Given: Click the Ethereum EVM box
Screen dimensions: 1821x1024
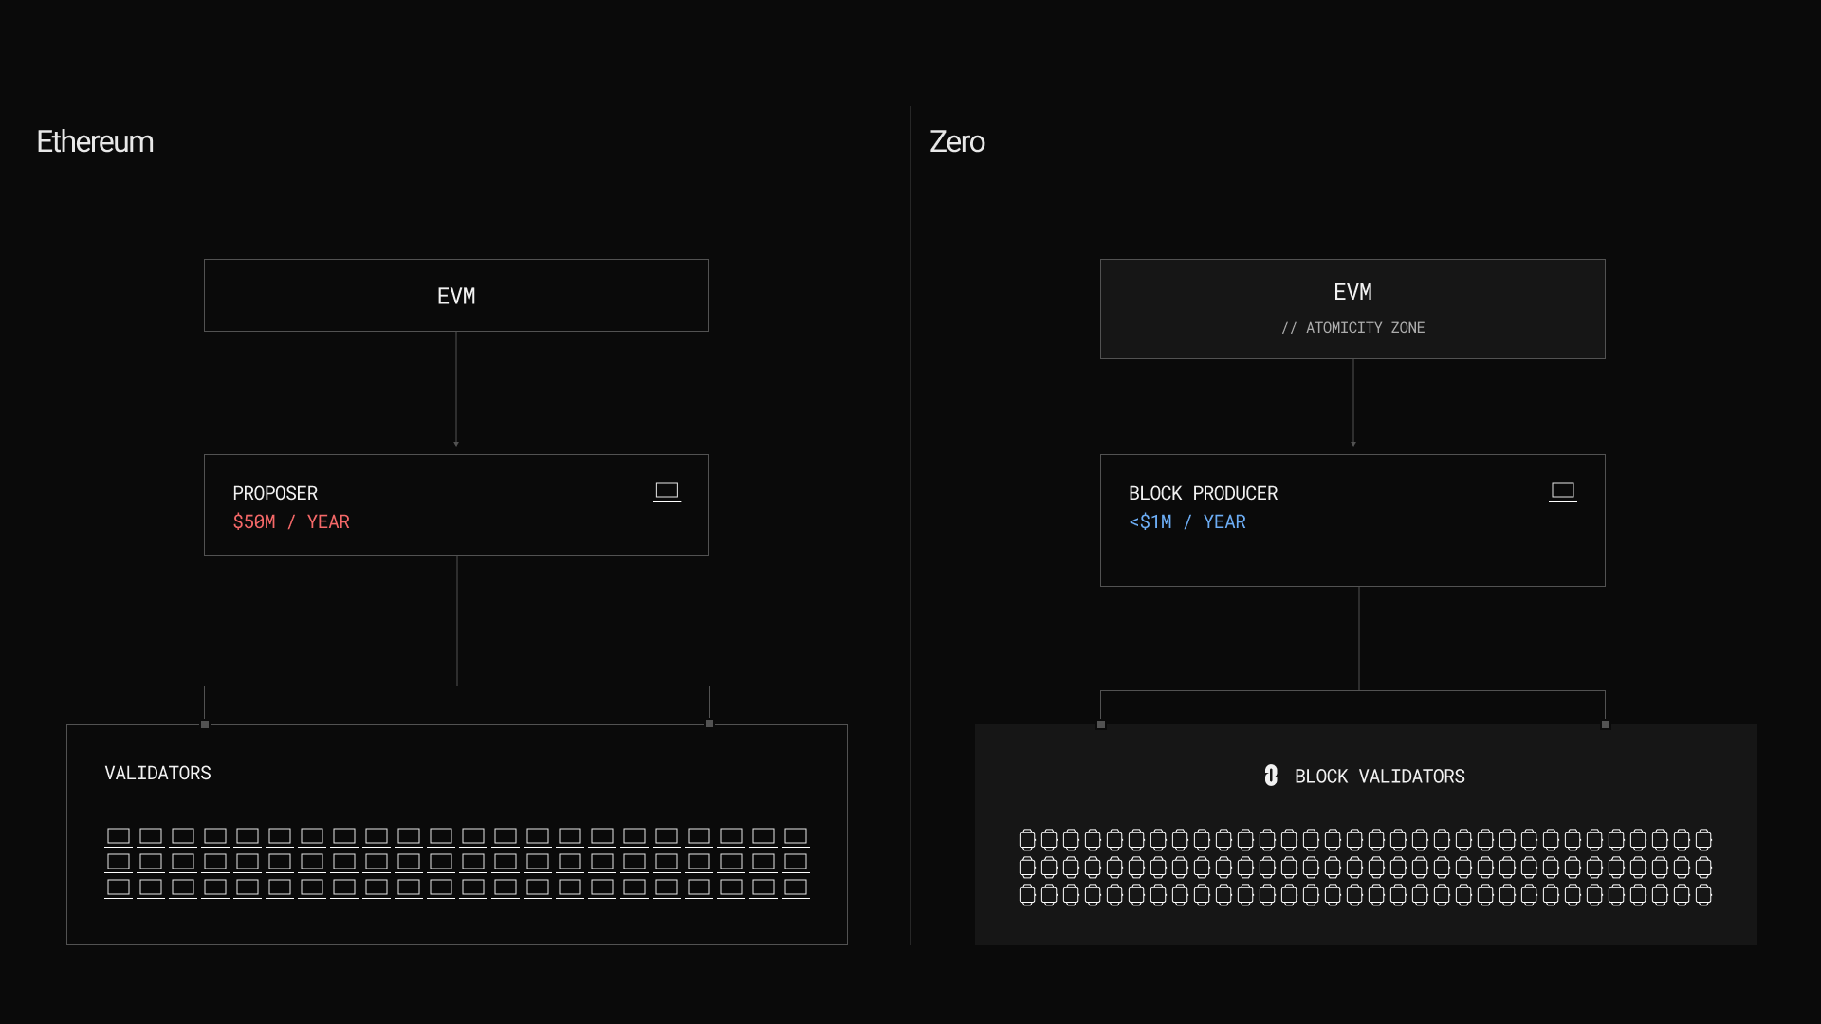Looking at the screenshot, I should [456, 296].
